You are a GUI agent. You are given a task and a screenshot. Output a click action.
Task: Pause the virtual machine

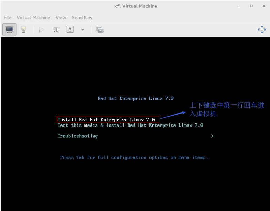tap(56, 30)
